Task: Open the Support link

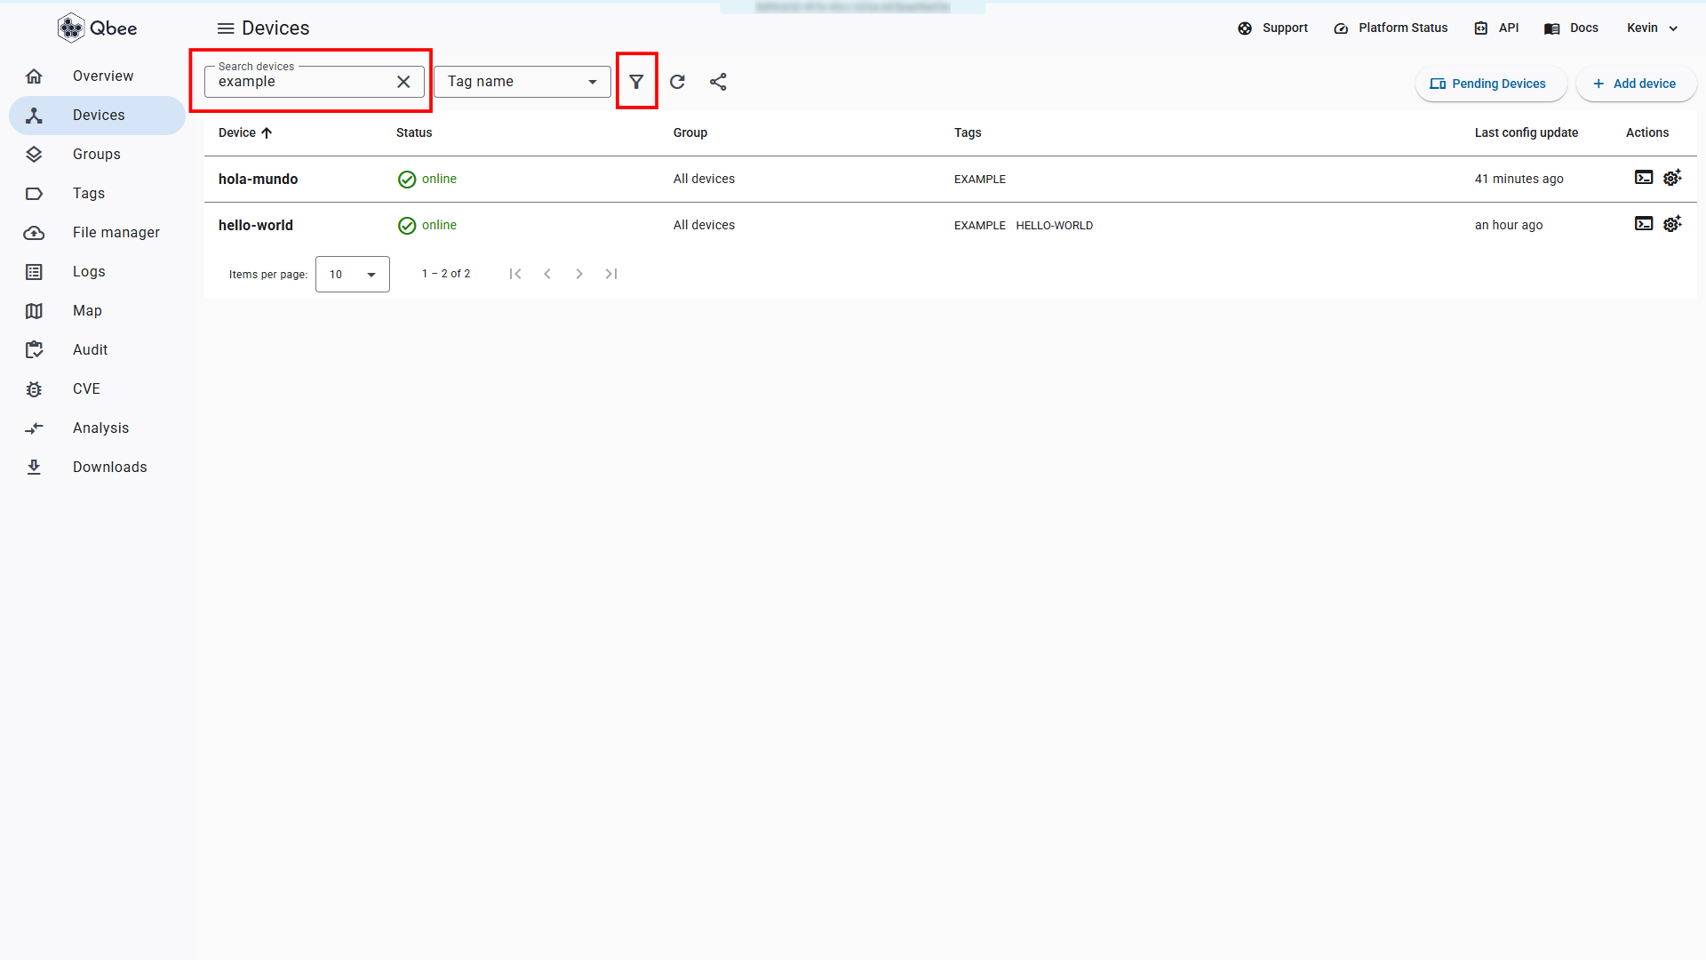Action: pyautogui.click(x=1272, y=28)
